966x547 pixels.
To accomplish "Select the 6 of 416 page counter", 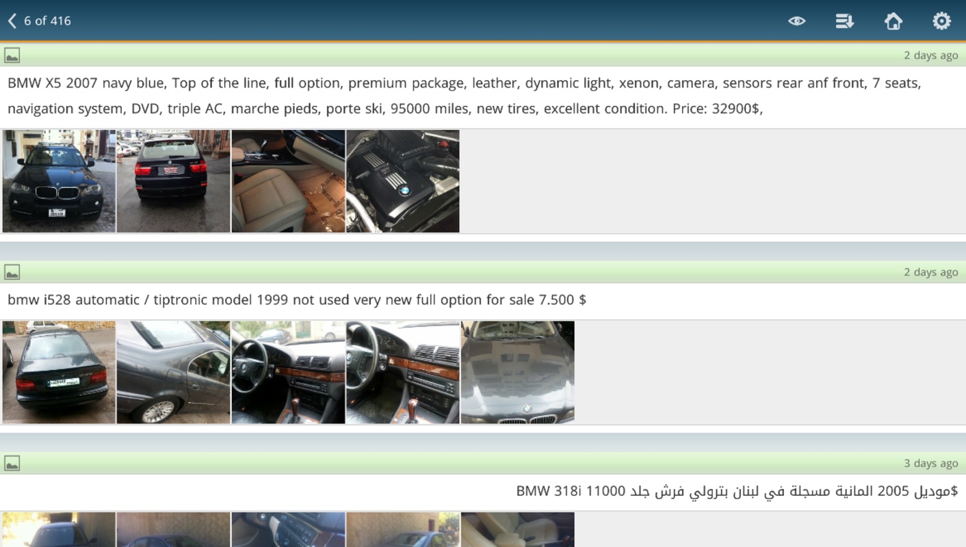I will click(47, 21).
